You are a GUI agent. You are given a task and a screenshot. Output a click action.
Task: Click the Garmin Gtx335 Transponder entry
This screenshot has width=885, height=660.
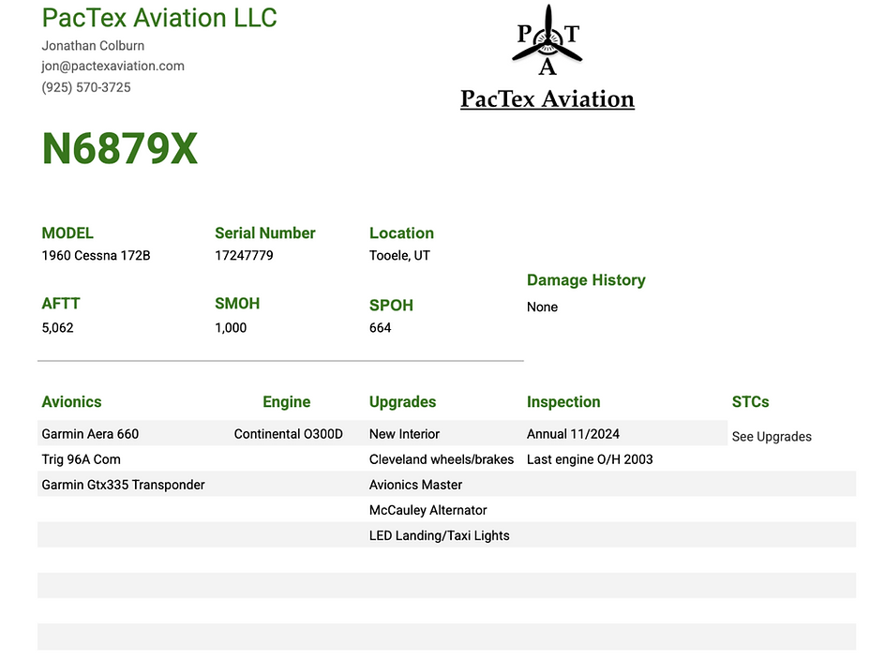tap(123, 485)
